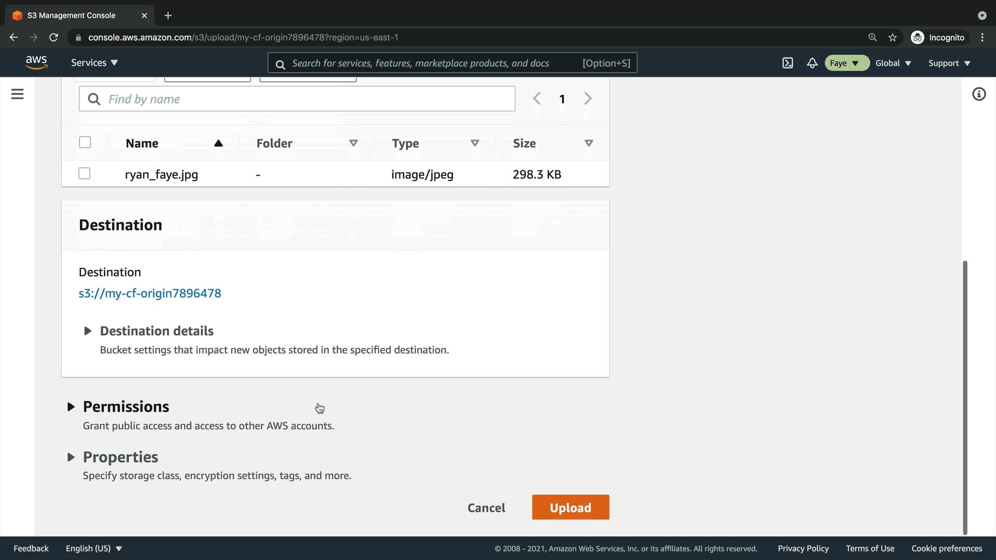Check the ryan_faye.jpg file checkbox

pos(84,174)
